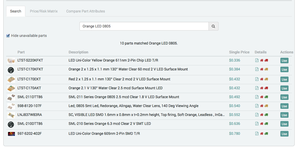Select the Search tab
Image resolution: width=298 pixels, height=148 pixels.
pyautogui.click(x=15, y=11)
